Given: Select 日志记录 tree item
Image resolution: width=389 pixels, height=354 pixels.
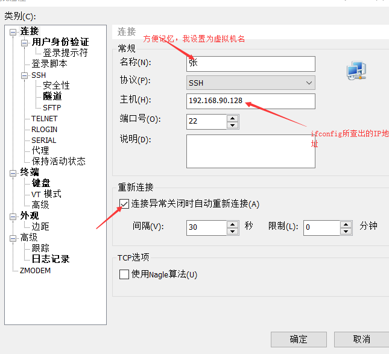Looking at the screenshot, I should point(51,259).
